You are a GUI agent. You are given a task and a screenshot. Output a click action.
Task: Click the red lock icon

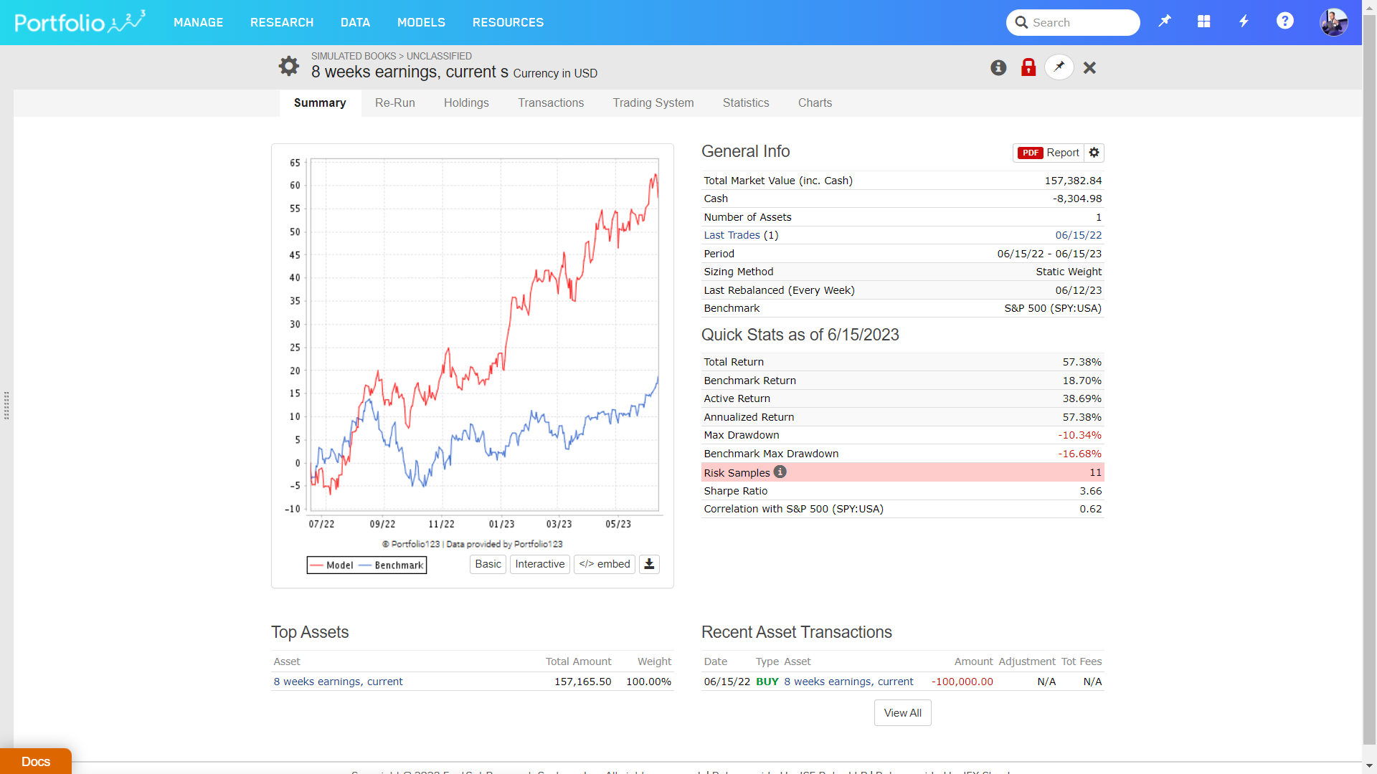1028,67
